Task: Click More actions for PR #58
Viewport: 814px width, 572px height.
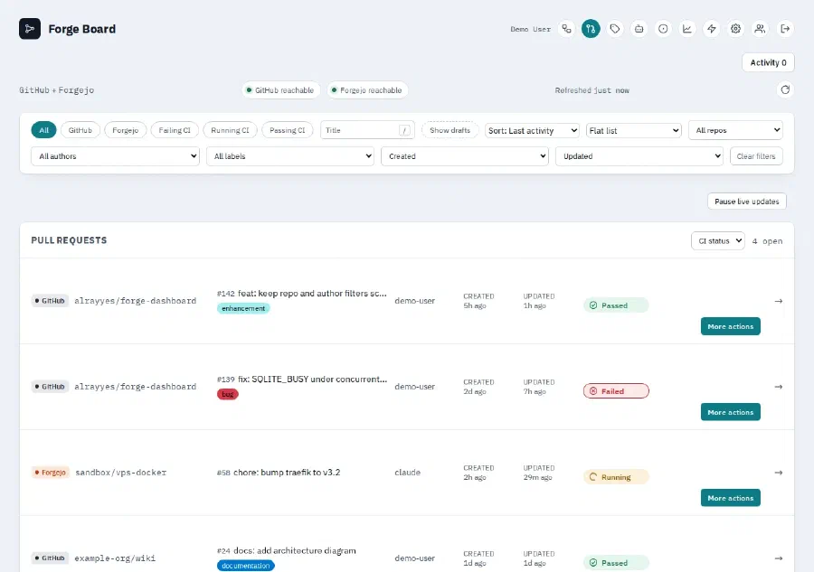Action: 731,498
